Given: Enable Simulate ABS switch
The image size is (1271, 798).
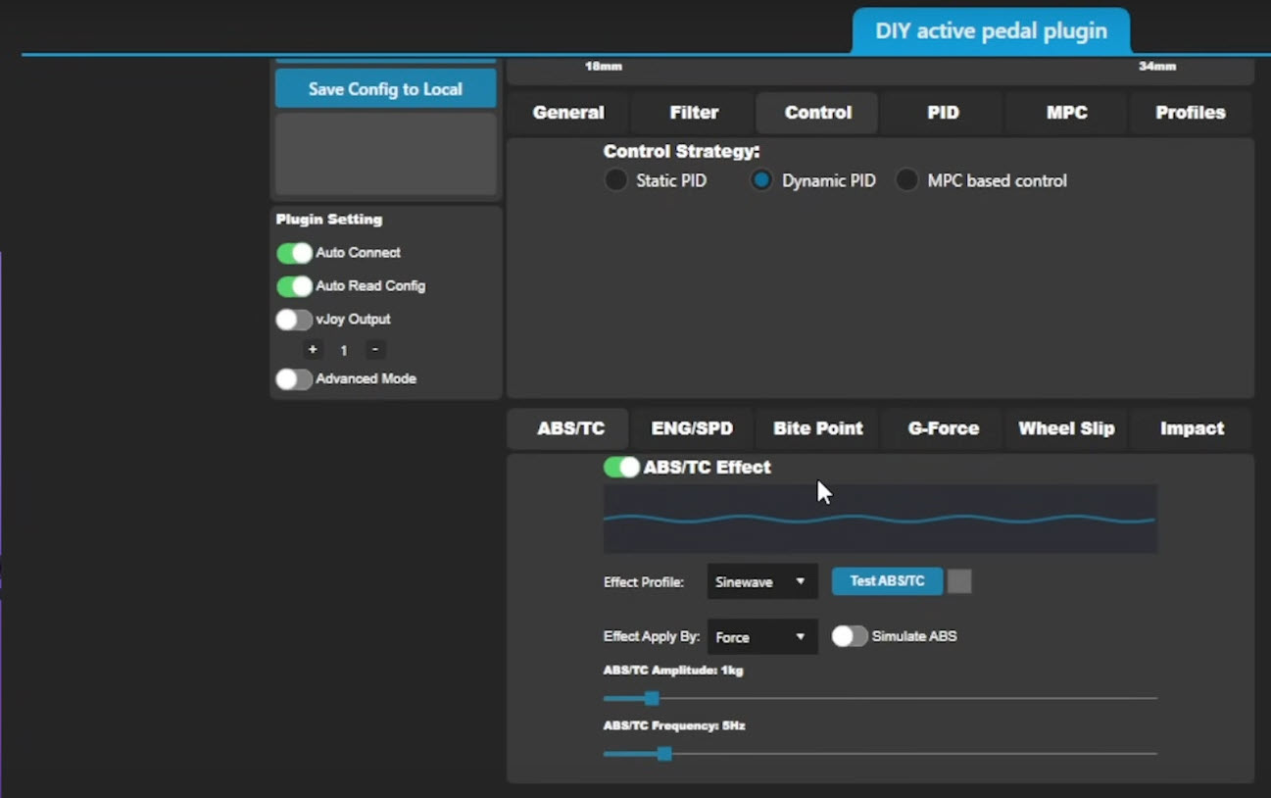Looking at the screenshot, I should pos(849,636).
